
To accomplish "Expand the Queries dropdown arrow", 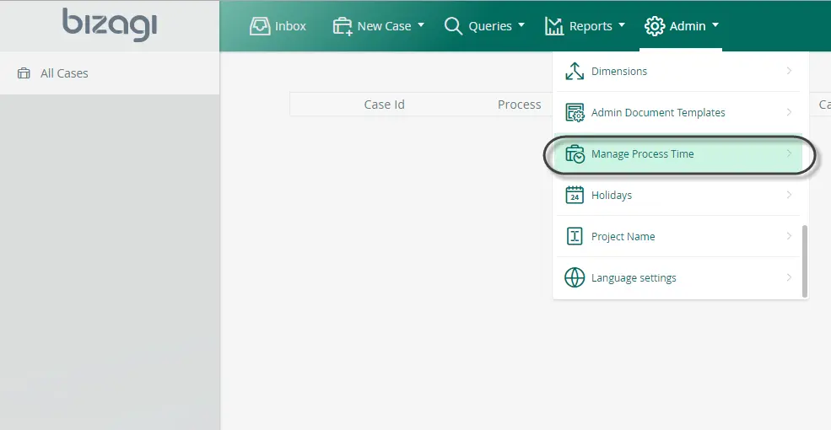I will point(521,25).
